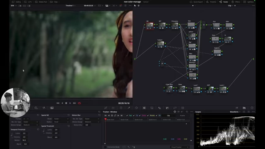Select the Out node 13
The image size is (265, 149).
point(216,26)
